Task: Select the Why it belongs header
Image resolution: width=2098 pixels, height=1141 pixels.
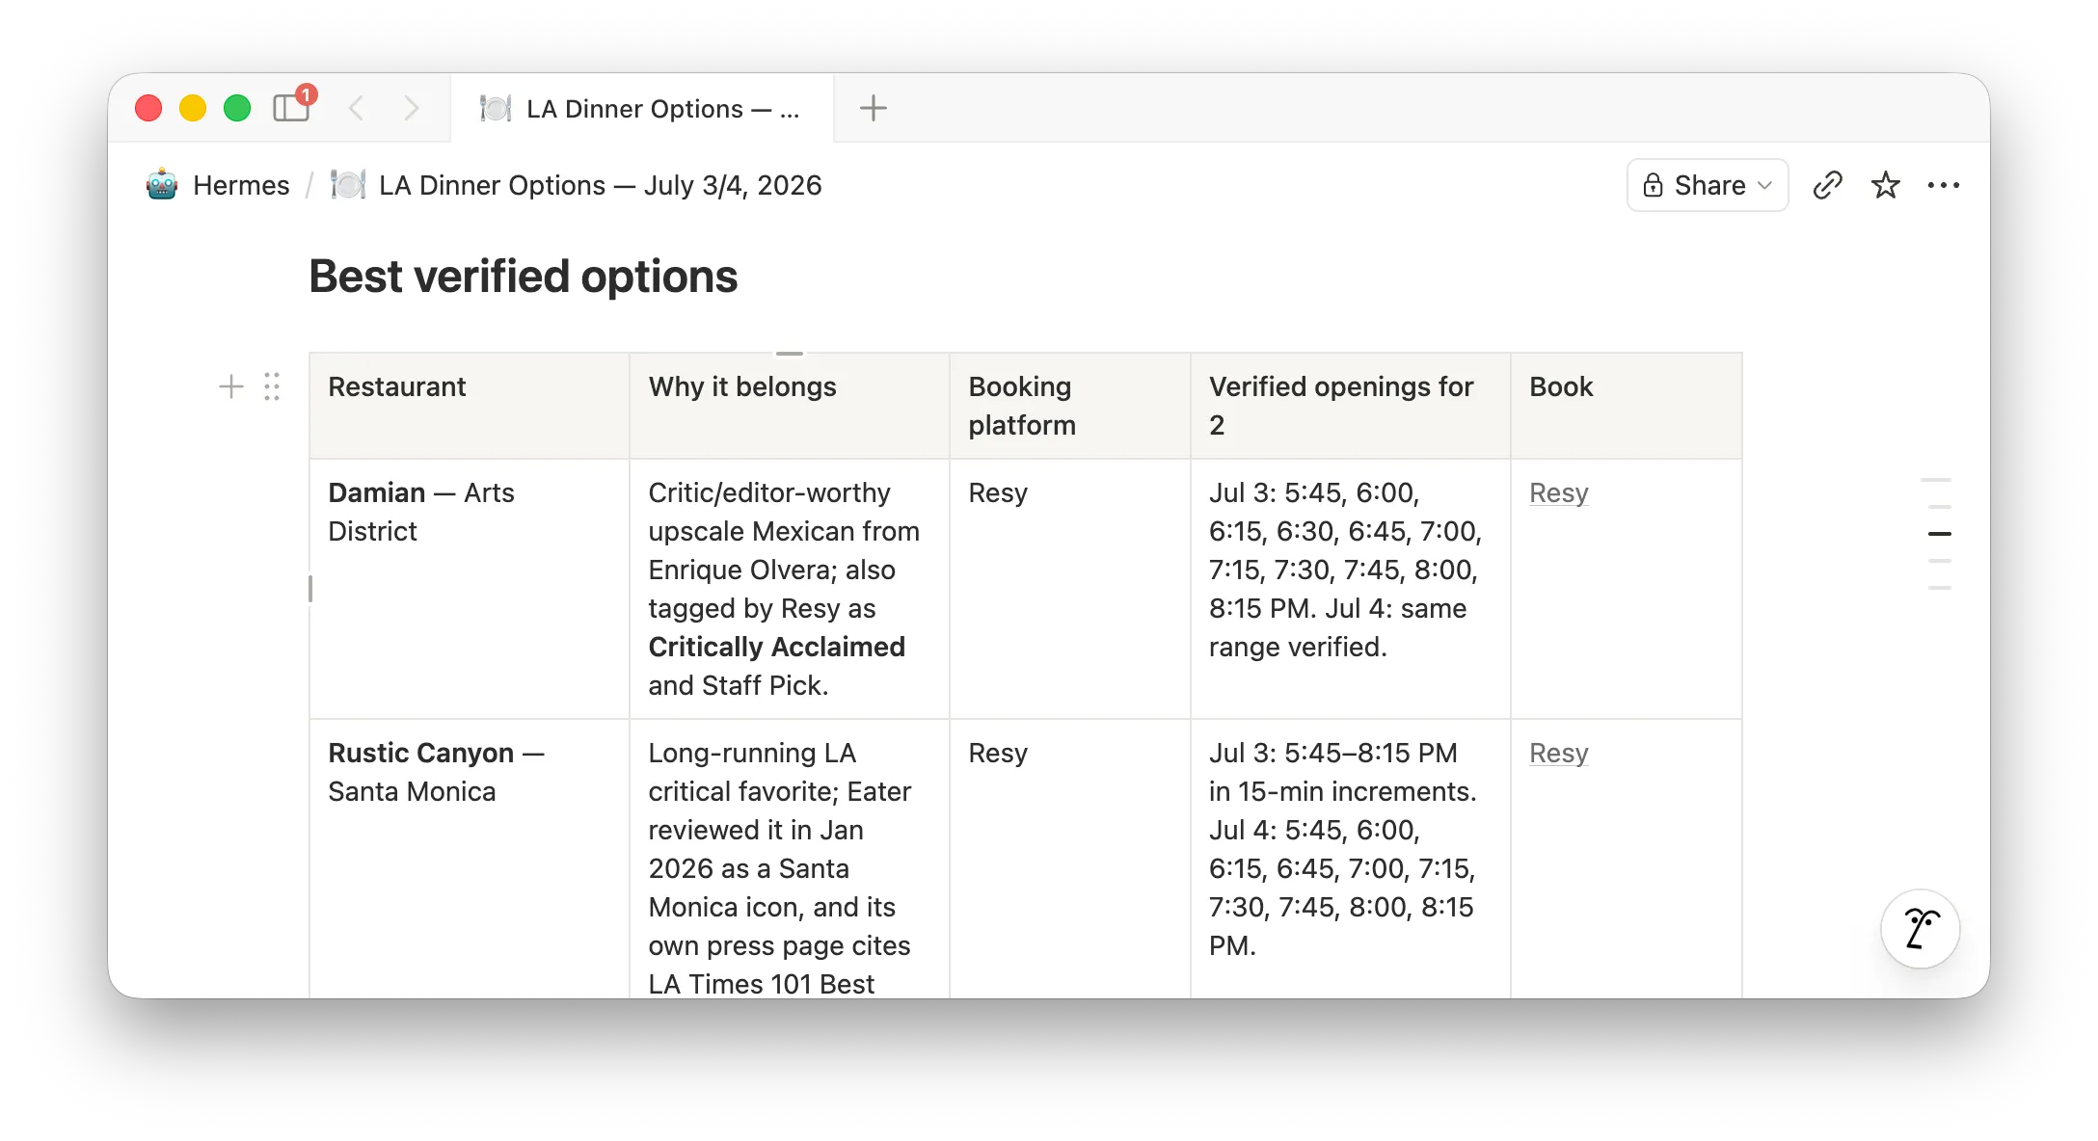Action: click(789, 406)
